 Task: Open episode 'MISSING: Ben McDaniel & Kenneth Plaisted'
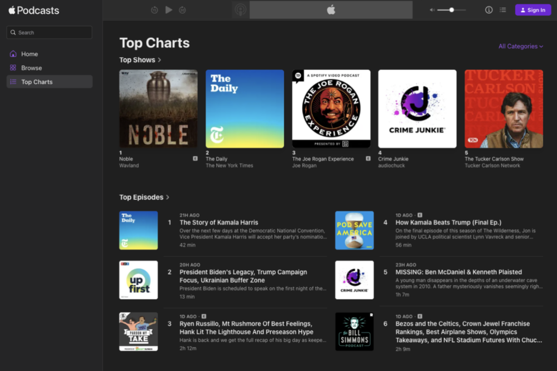pos(459,272)
